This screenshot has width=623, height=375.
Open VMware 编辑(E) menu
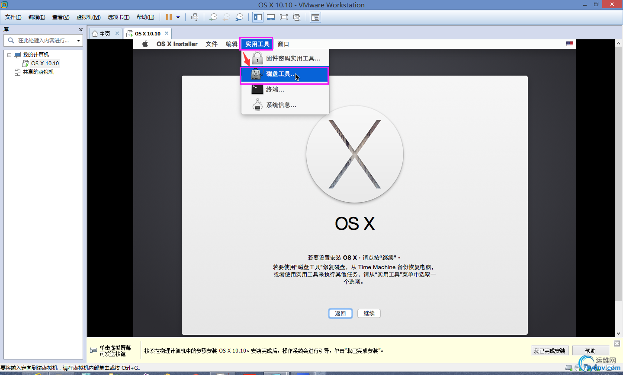pyautogui.click(x=37, y=17)
